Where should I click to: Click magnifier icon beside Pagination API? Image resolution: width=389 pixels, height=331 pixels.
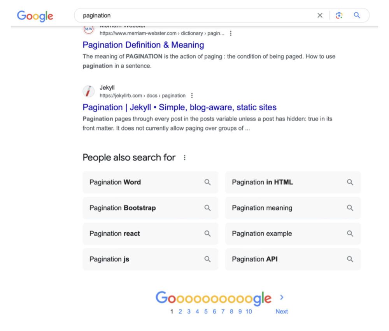click(x=350, y=259)
